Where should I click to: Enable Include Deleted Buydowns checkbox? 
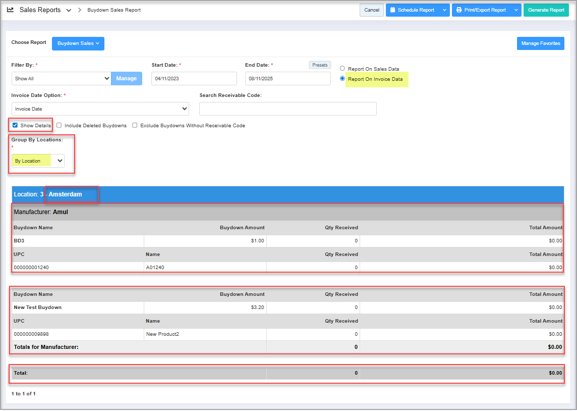click(x=59, y=125)
